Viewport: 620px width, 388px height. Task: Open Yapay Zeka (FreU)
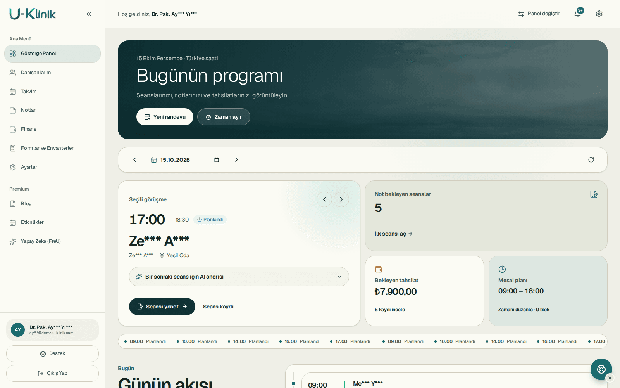(52, 241)
